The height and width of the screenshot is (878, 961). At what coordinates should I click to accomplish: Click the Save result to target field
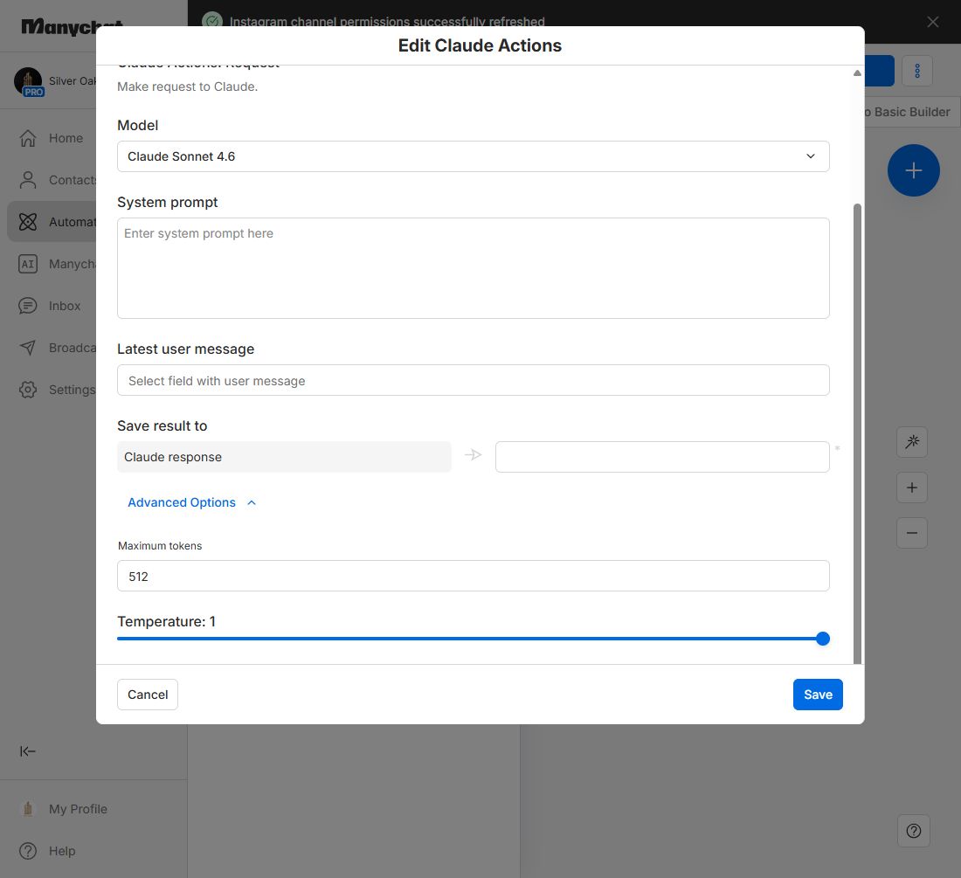pos(662,457)
